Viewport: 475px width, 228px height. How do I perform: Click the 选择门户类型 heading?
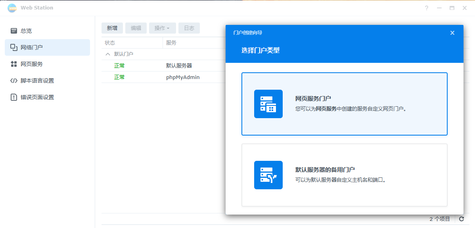(260, 51)
